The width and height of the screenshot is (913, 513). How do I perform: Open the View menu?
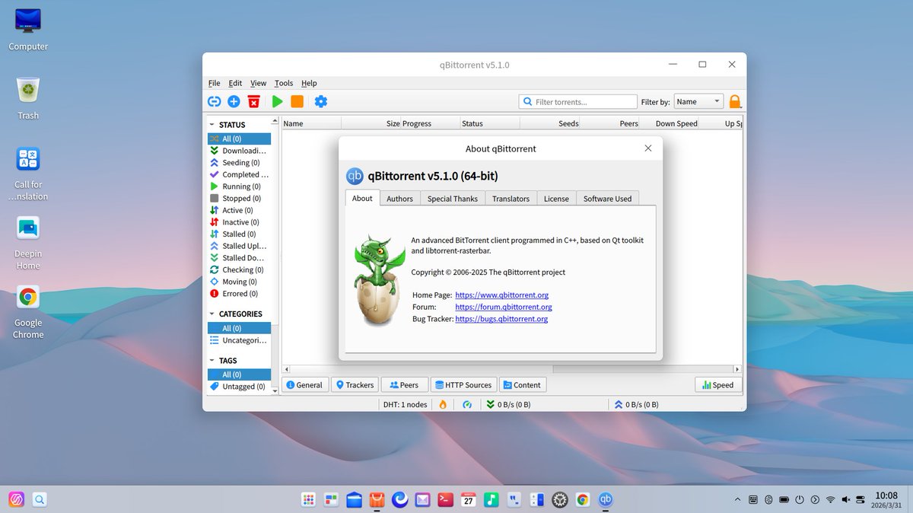pos(259,83)
